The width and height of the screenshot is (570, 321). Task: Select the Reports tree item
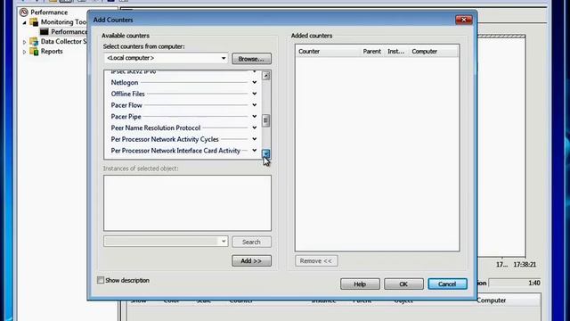(52, 52)
